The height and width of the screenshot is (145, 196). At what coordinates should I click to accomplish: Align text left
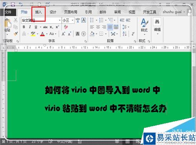click(92, 27)
